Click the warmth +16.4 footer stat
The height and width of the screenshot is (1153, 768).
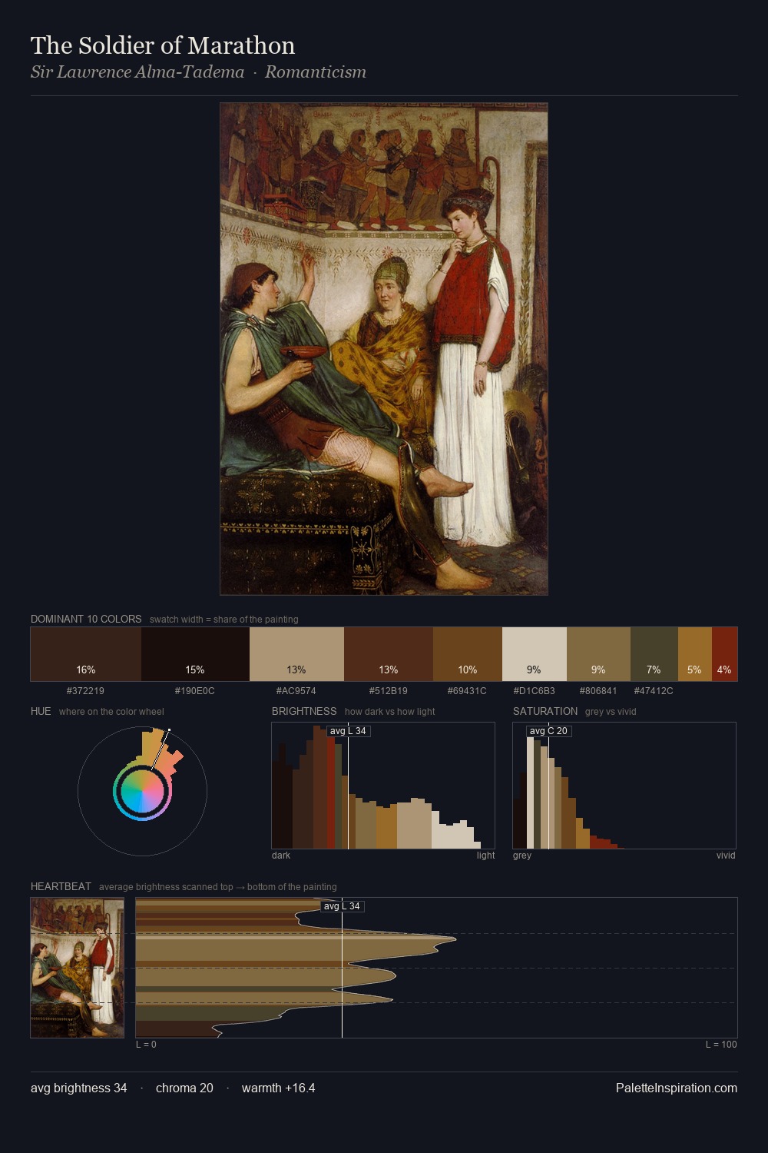point(279,1088)
